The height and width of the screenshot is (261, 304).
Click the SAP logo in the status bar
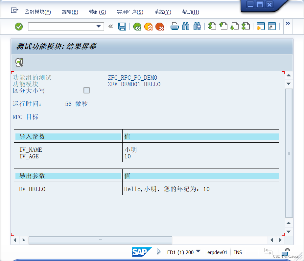coord(141,252)
